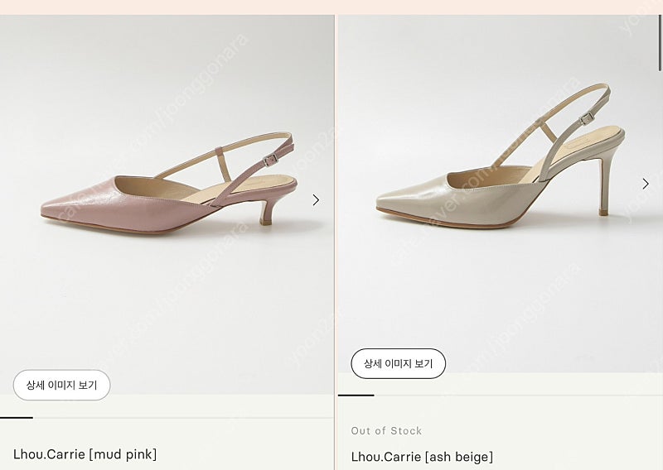
Task: Select the ash beige stiletto shoe photo
Action: [501, 156]
